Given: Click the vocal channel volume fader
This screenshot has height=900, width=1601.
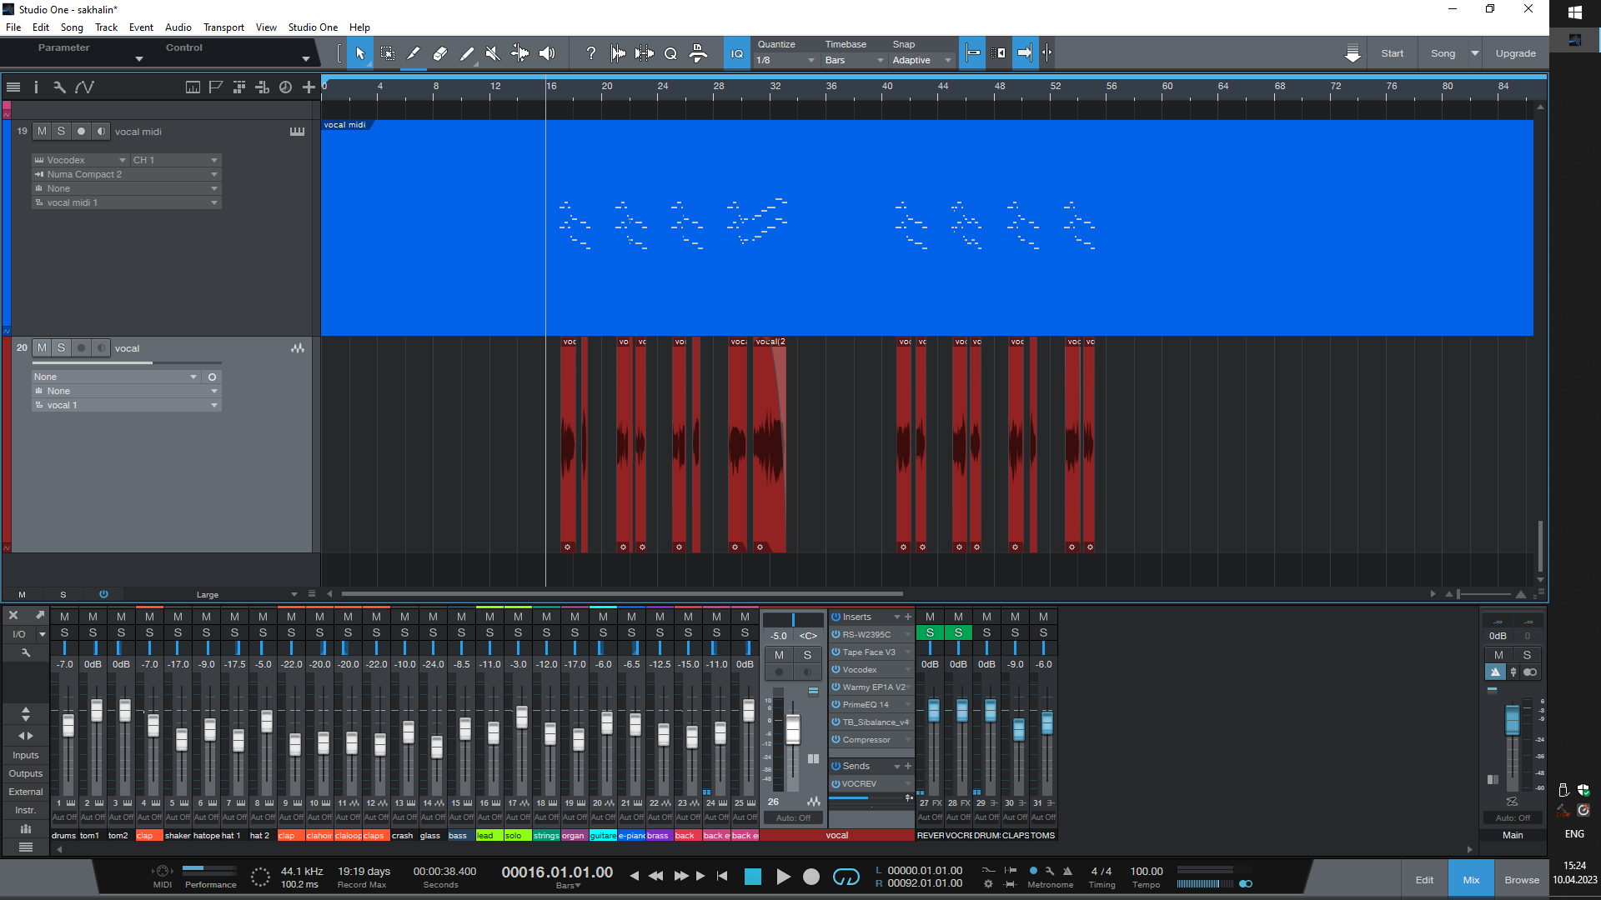Looking at the screenshot, I should [x=792, y=730].
